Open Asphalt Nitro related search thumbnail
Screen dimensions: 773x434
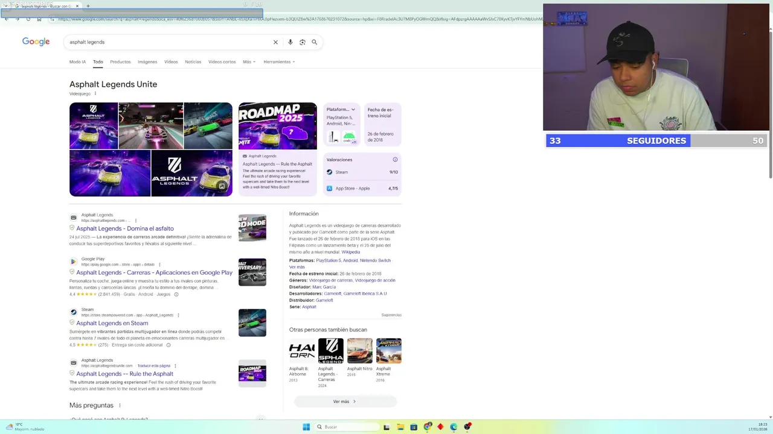(360, 351)
